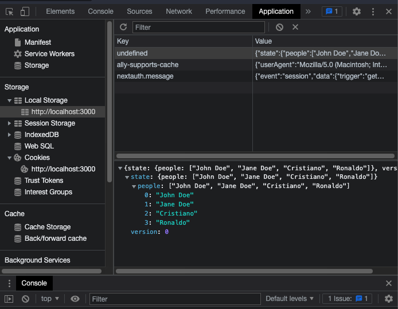Open the DevTools settings gear
This screenshot has width=398, height=309.
coord(357,11)
